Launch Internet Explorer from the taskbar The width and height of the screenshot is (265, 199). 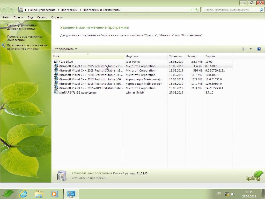(x=23, y=194)
